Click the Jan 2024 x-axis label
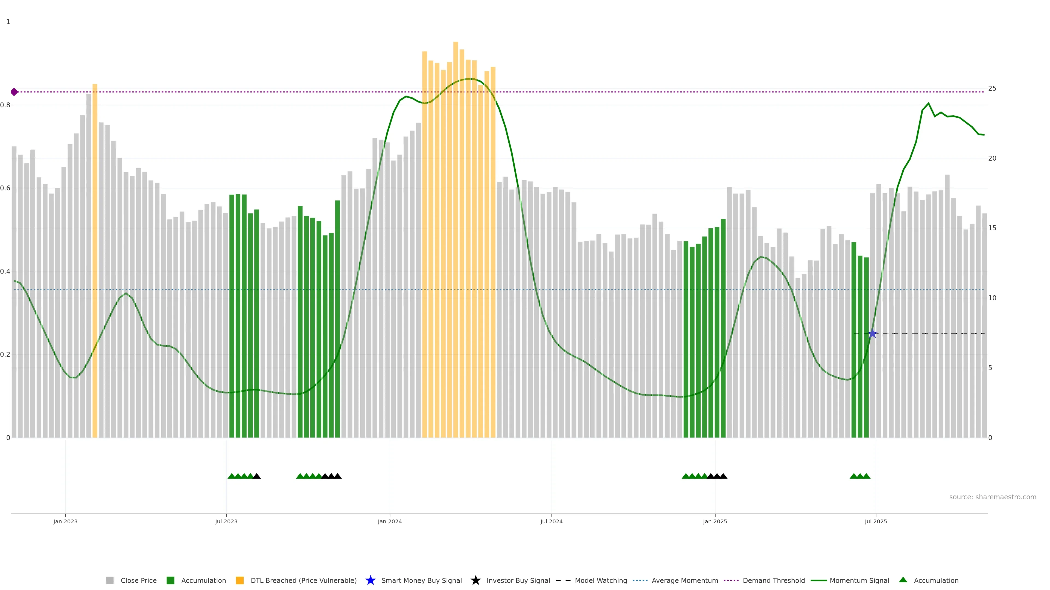 tap(389, 521)
